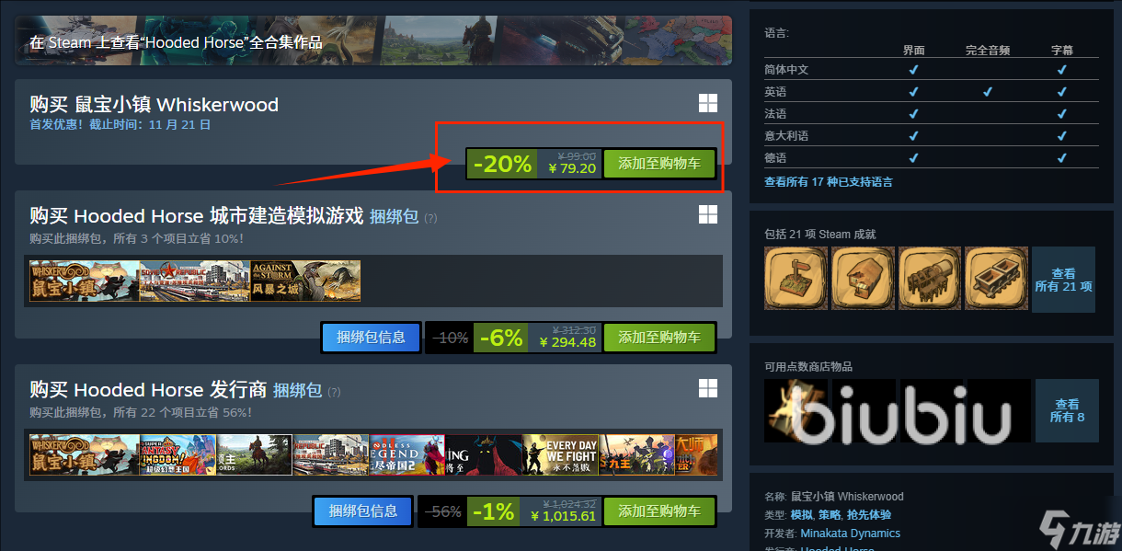Viewport: 1122px width, 551px height.
Task: Open the Minakata Dynamics developer link
Action: pyautogui.click(x=850, y=533)
